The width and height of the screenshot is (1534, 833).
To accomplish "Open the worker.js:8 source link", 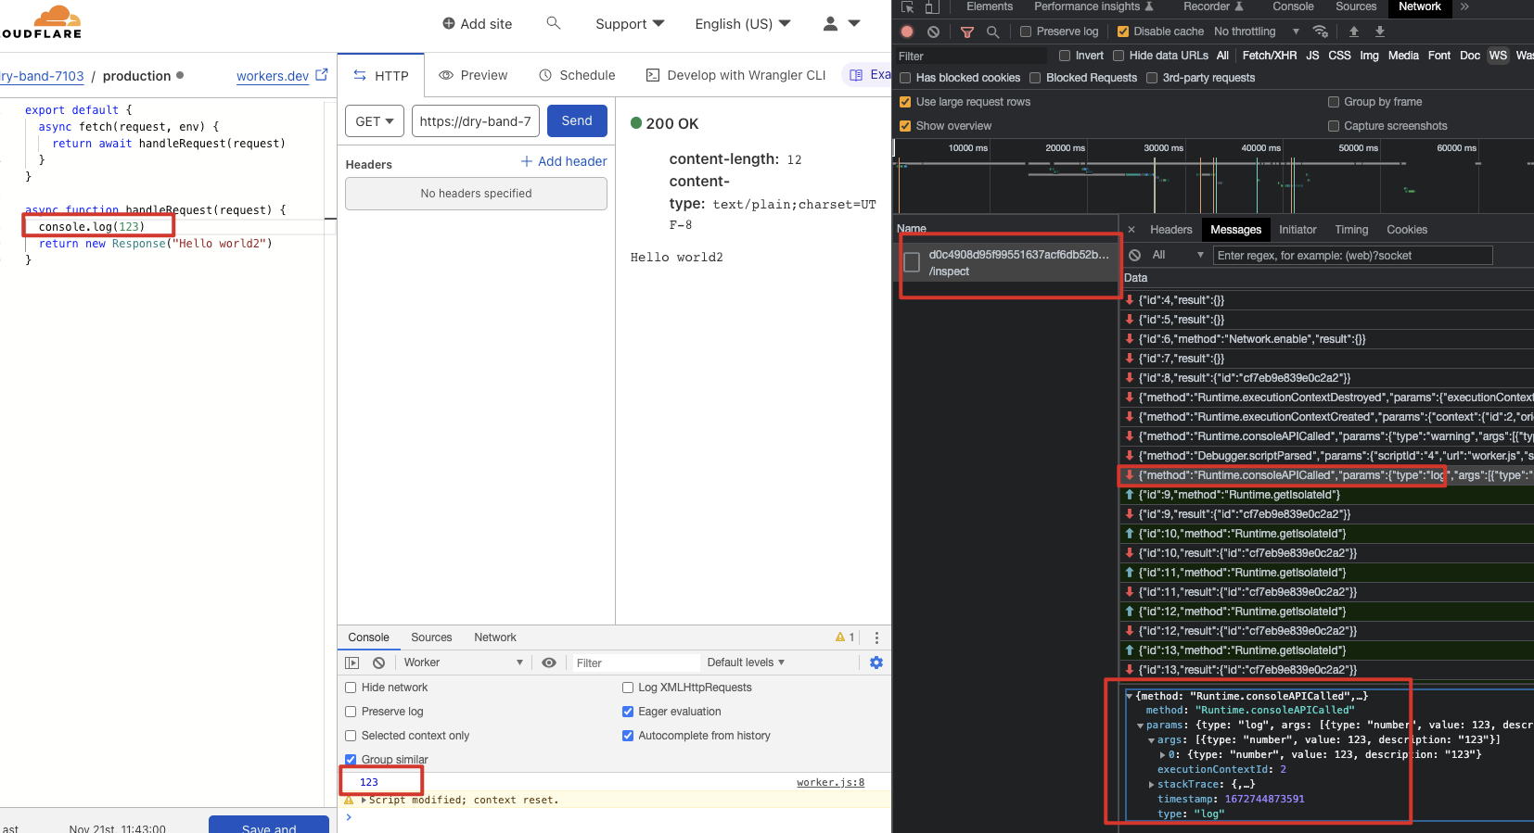I will click(830, 783).
